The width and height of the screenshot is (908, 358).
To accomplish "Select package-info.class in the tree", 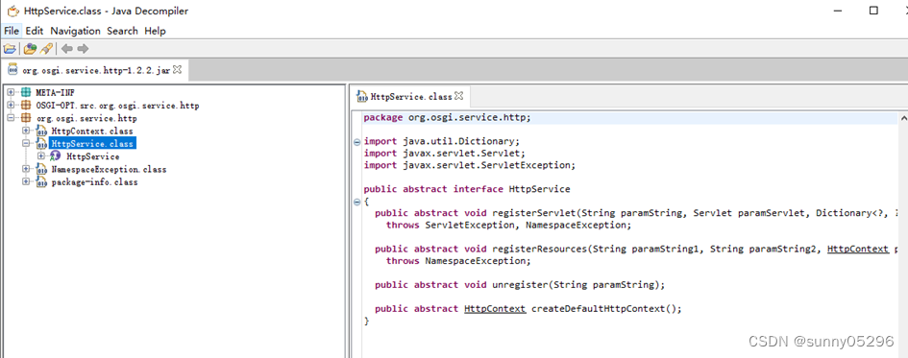I will point(94,182).
